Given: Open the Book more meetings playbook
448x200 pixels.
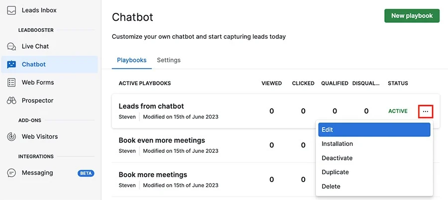Looking at the screenshot, I should 153,175.
